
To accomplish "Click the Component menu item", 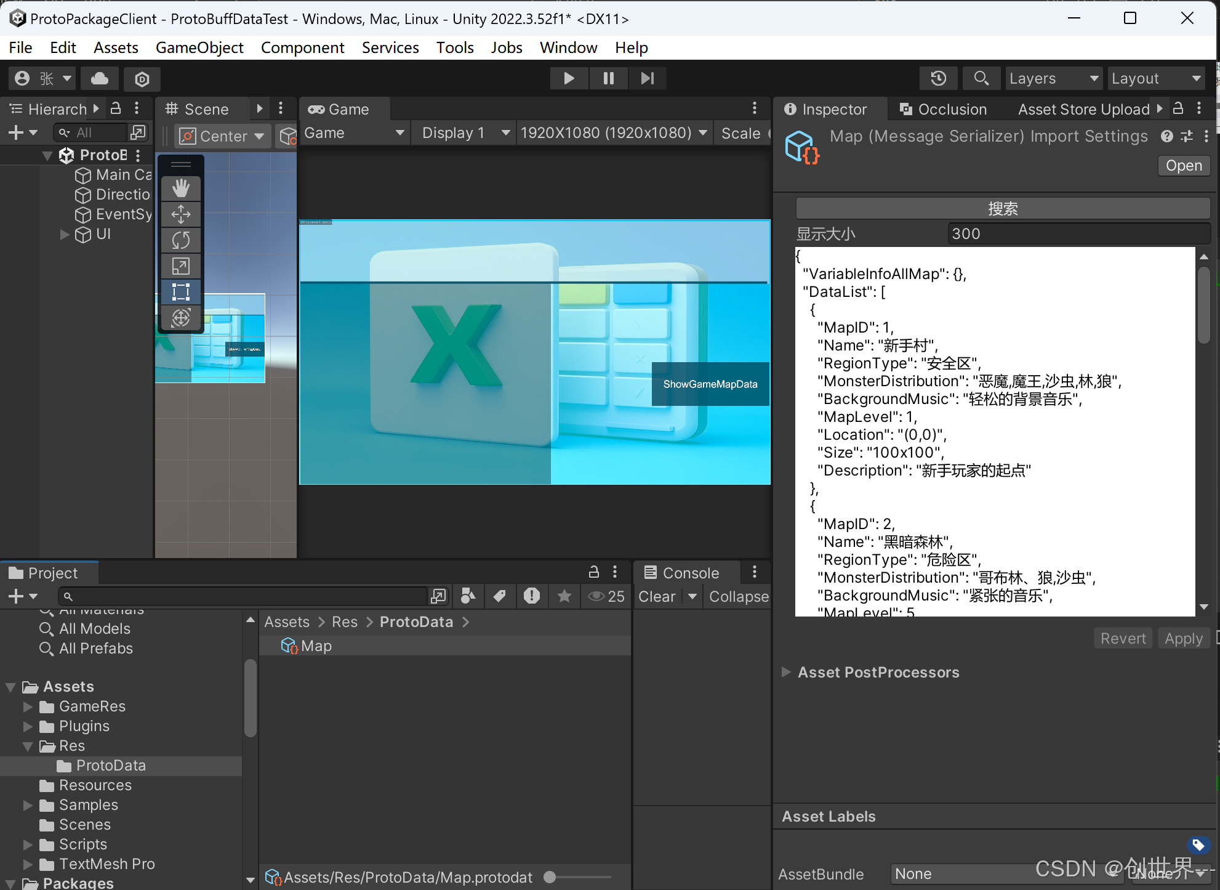I will click(x=302, y=46).
